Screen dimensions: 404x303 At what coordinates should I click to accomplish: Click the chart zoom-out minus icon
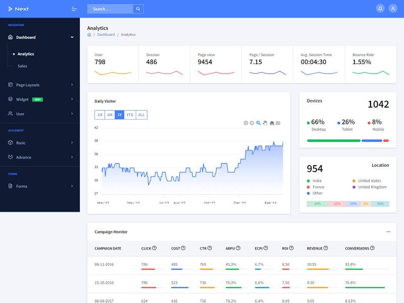tap(252, 123)
